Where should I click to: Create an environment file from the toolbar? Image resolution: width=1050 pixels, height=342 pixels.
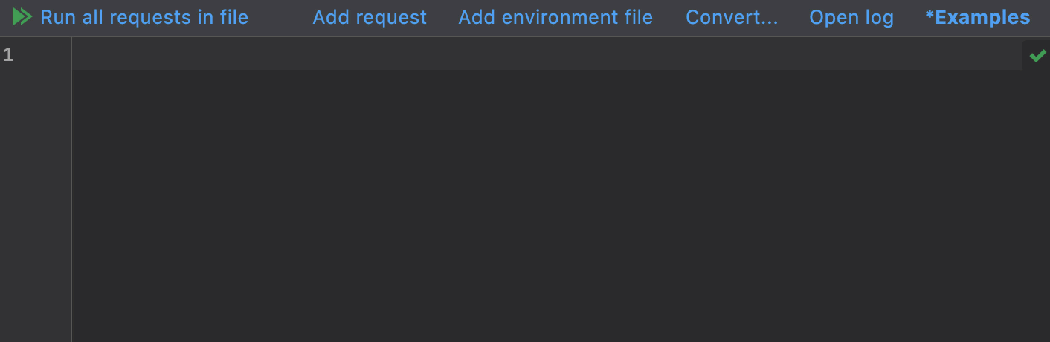pos(555,17)
